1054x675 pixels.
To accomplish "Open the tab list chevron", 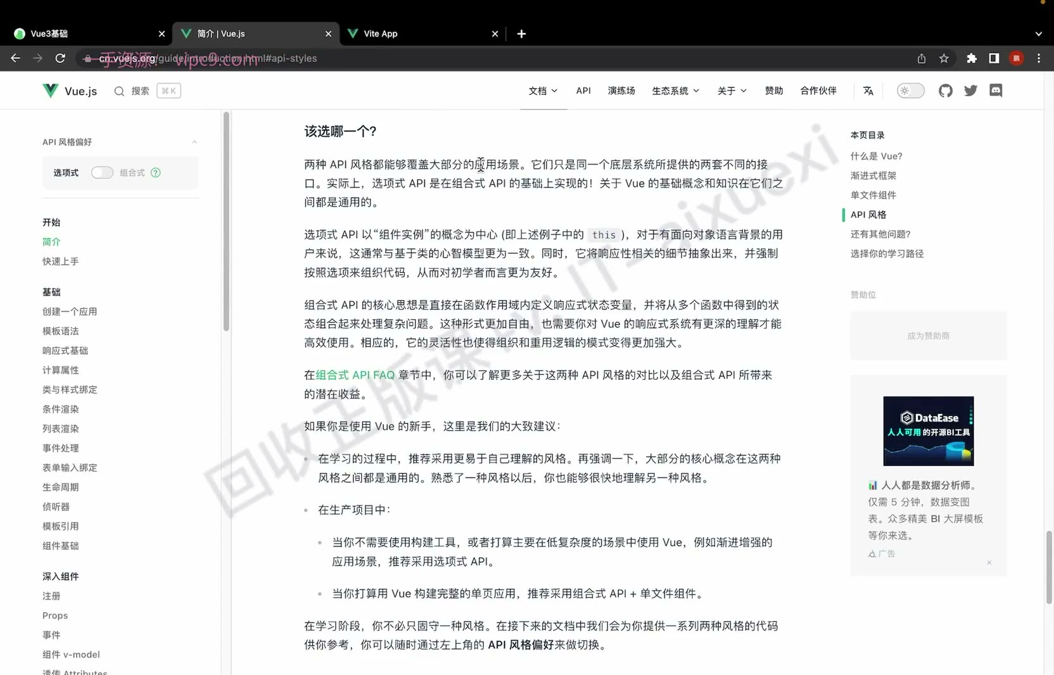I will pyautogui.click(x=1038, y=34).
